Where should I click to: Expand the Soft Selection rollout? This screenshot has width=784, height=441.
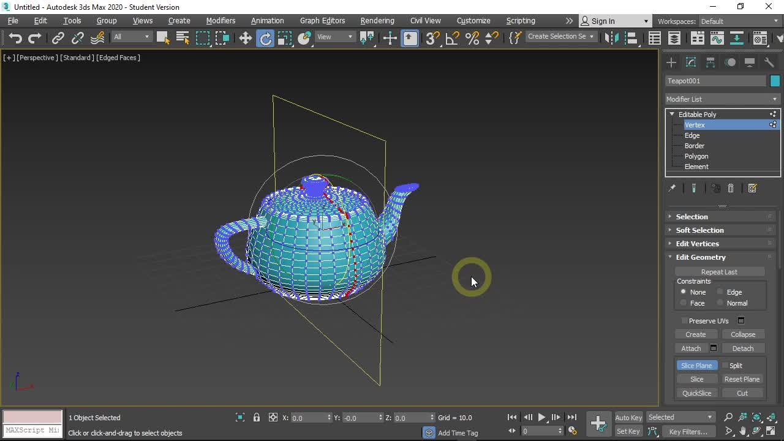(699, 230)
